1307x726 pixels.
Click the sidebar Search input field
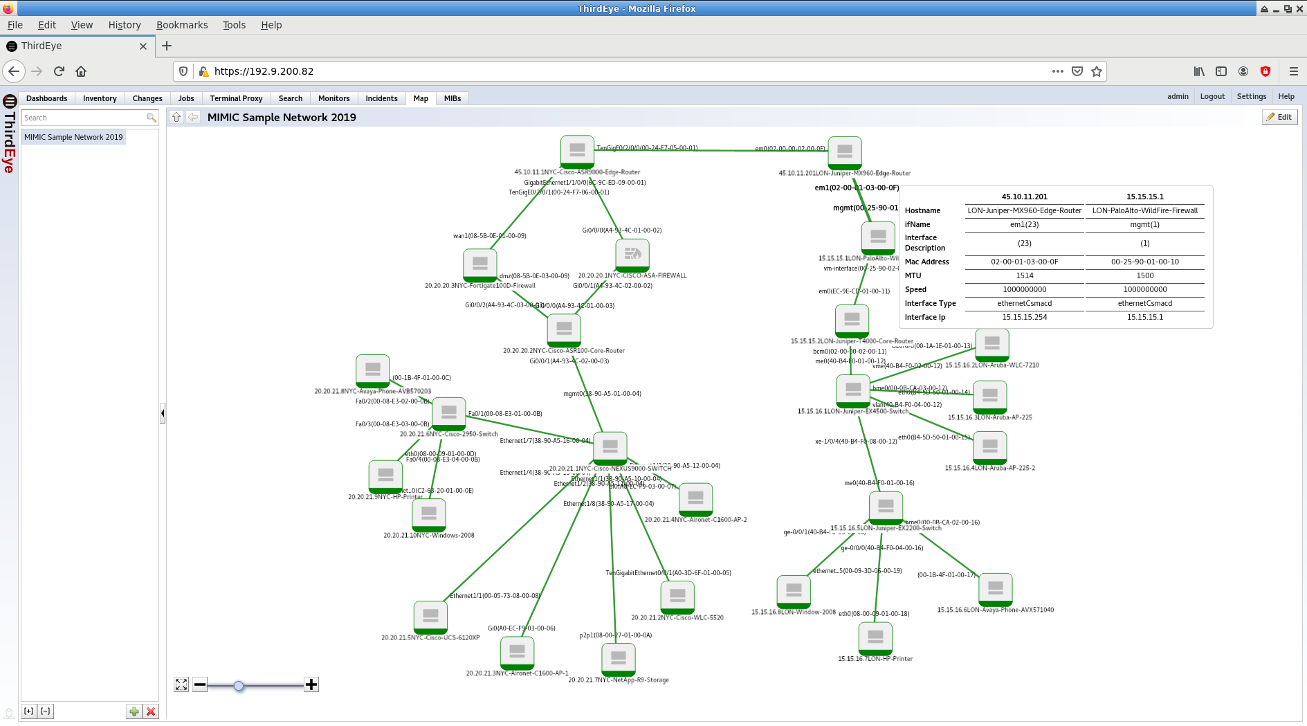point(83,118)
